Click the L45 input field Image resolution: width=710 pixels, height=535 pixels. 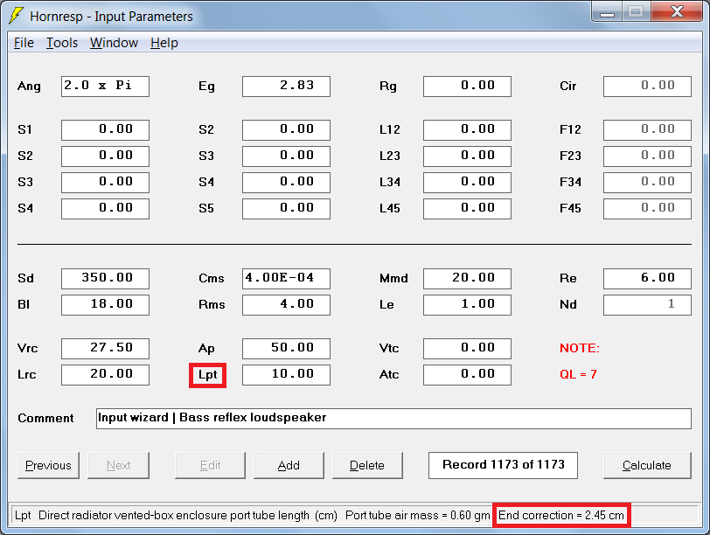coord(467,209)
